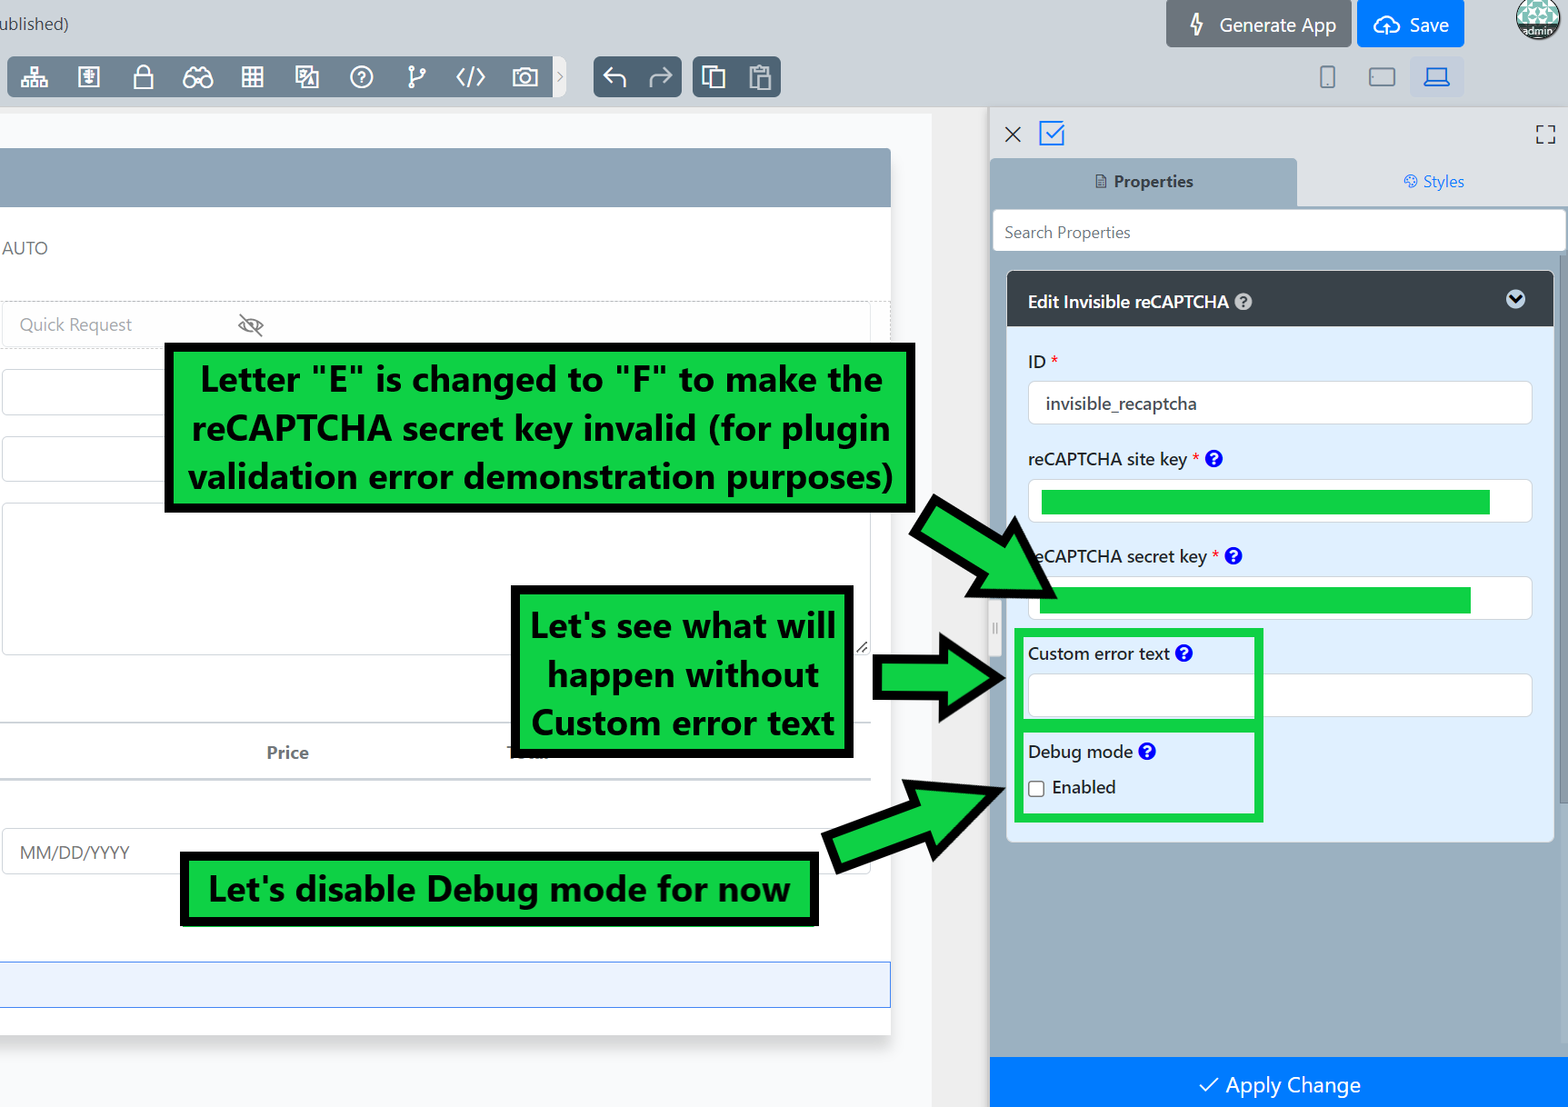Click the panel splitter handle
The height and width of the screenshot is (1107, 1568).
(994, 627)
